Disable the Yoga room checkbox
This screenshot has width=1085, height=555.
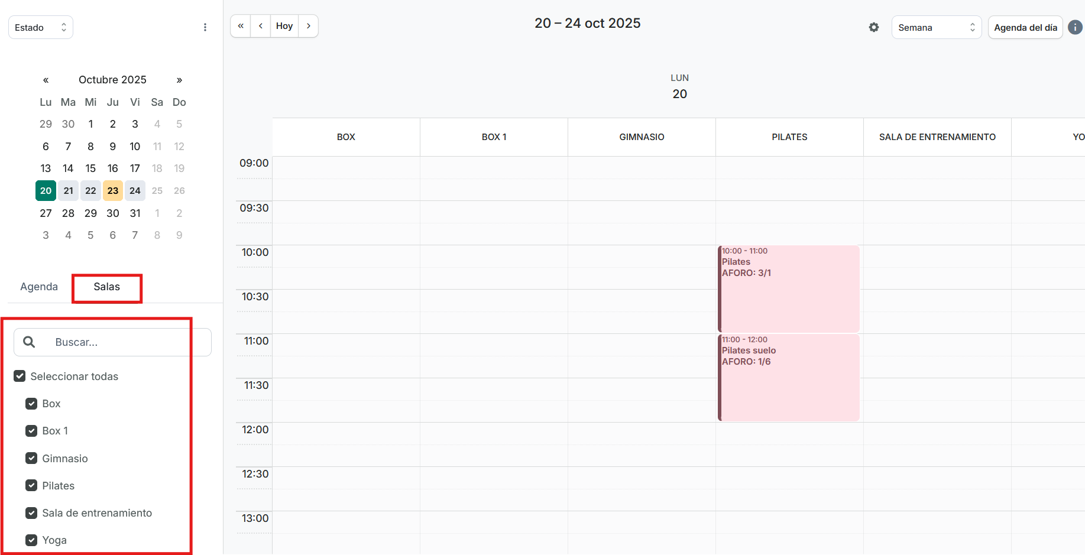31,540
